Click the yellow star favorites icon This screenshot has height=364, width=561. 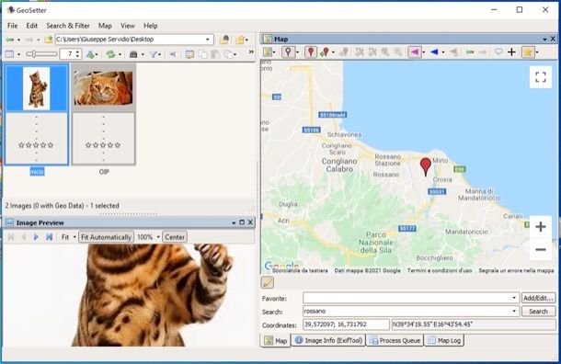[x=528, y=52]
